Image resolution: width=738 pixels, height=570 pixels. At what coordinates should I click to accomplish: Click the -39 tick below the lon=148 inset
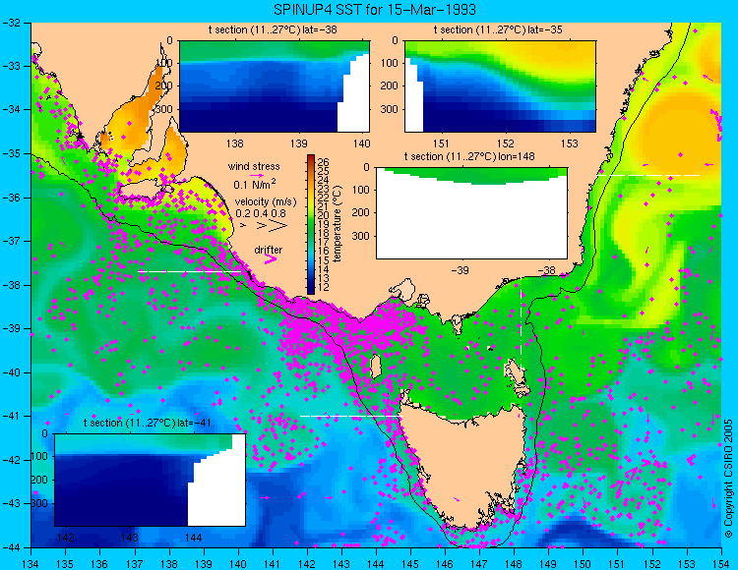460,270
